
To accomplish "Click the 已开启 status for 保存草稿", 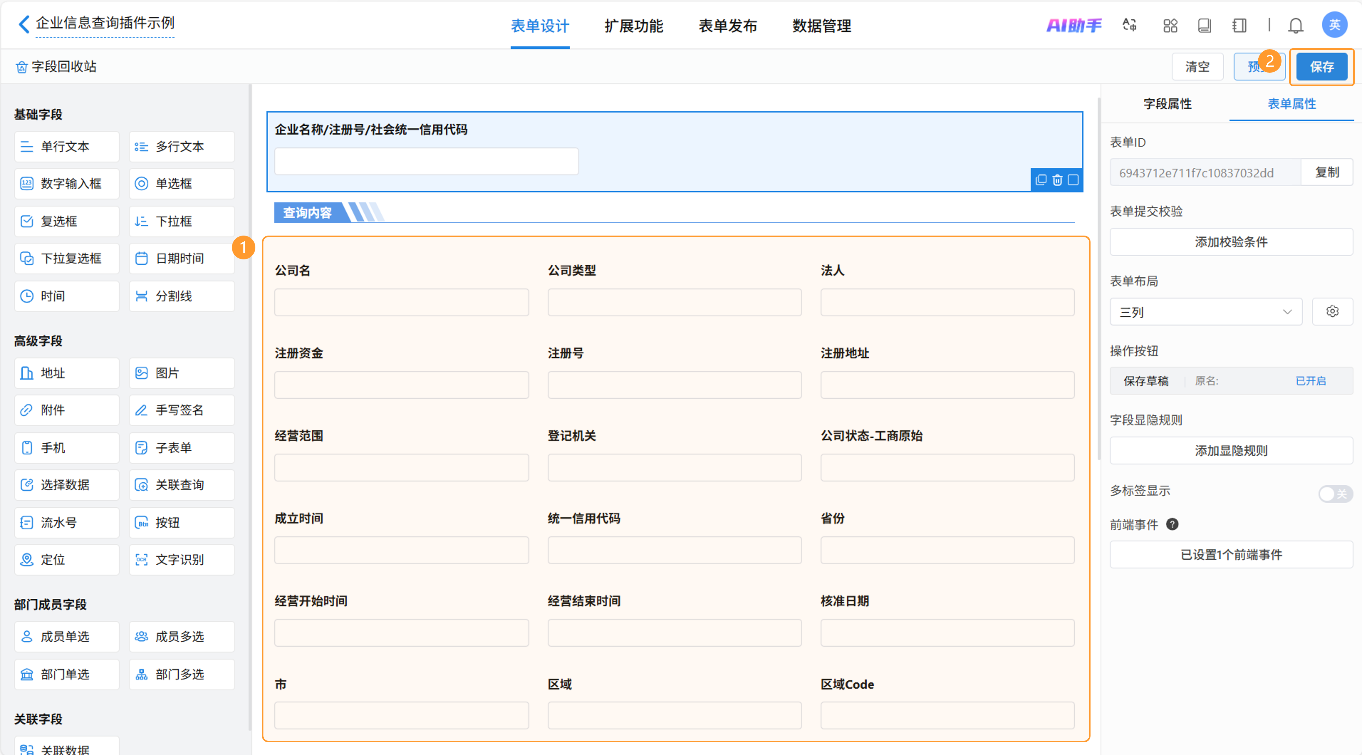I will point(1310,381).
